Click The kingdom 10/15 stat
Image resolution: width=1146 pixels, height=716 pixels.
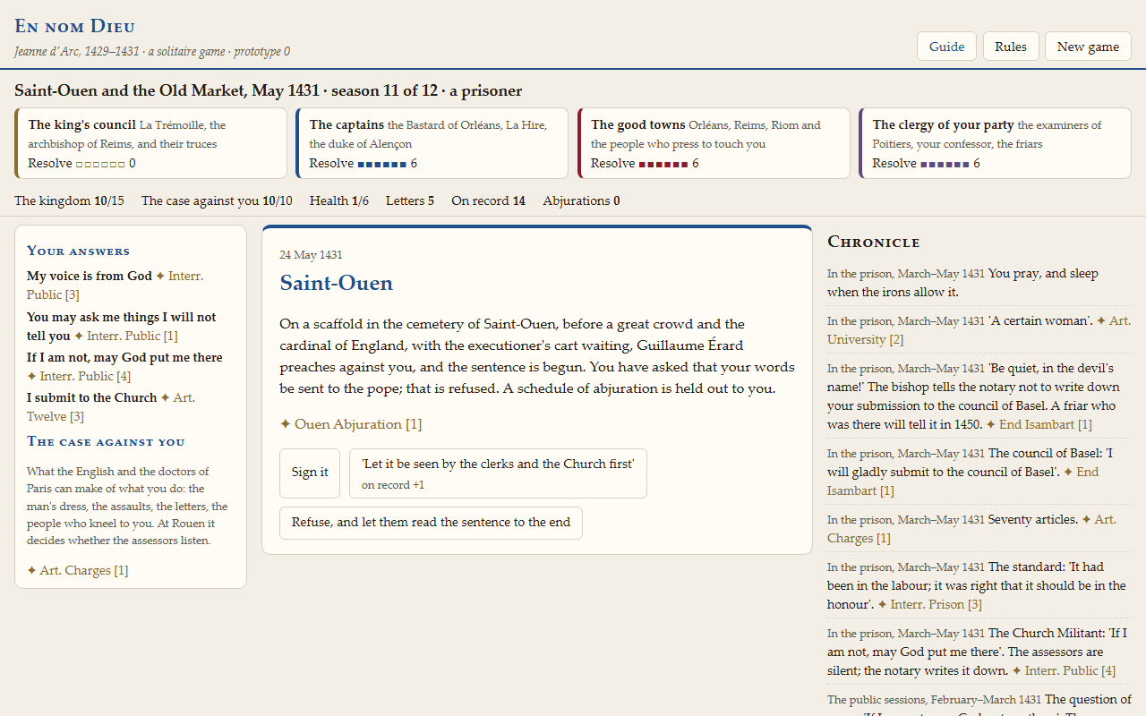[x=69, y=201]
